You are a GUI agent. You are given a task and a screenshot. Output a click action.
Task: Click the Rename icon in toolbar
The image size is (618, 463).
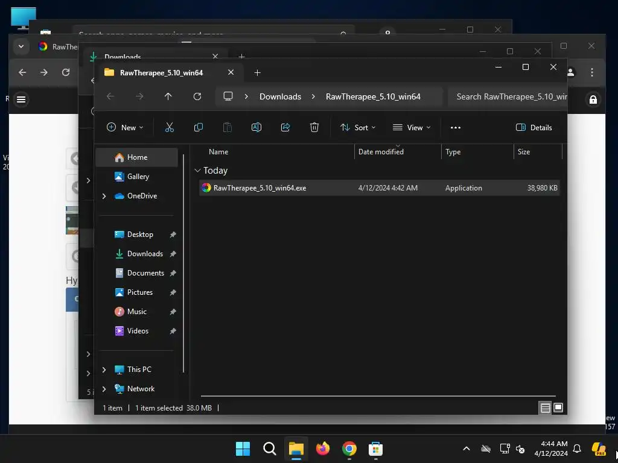256,127
